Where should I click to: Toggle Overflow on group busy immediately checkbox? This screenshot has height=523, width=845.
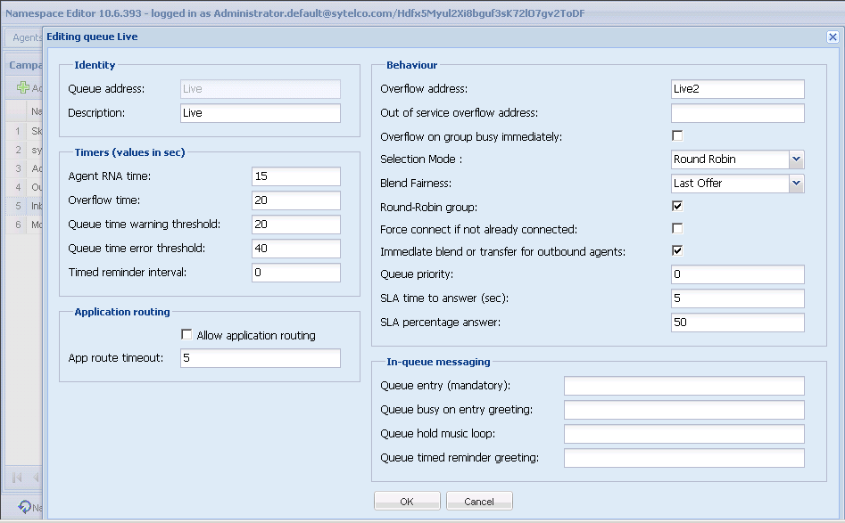point(677,135)
